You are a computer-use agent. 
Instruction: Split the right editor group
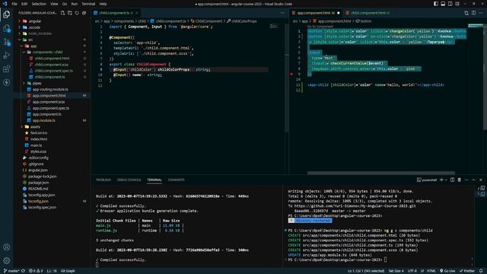[473, 13]
